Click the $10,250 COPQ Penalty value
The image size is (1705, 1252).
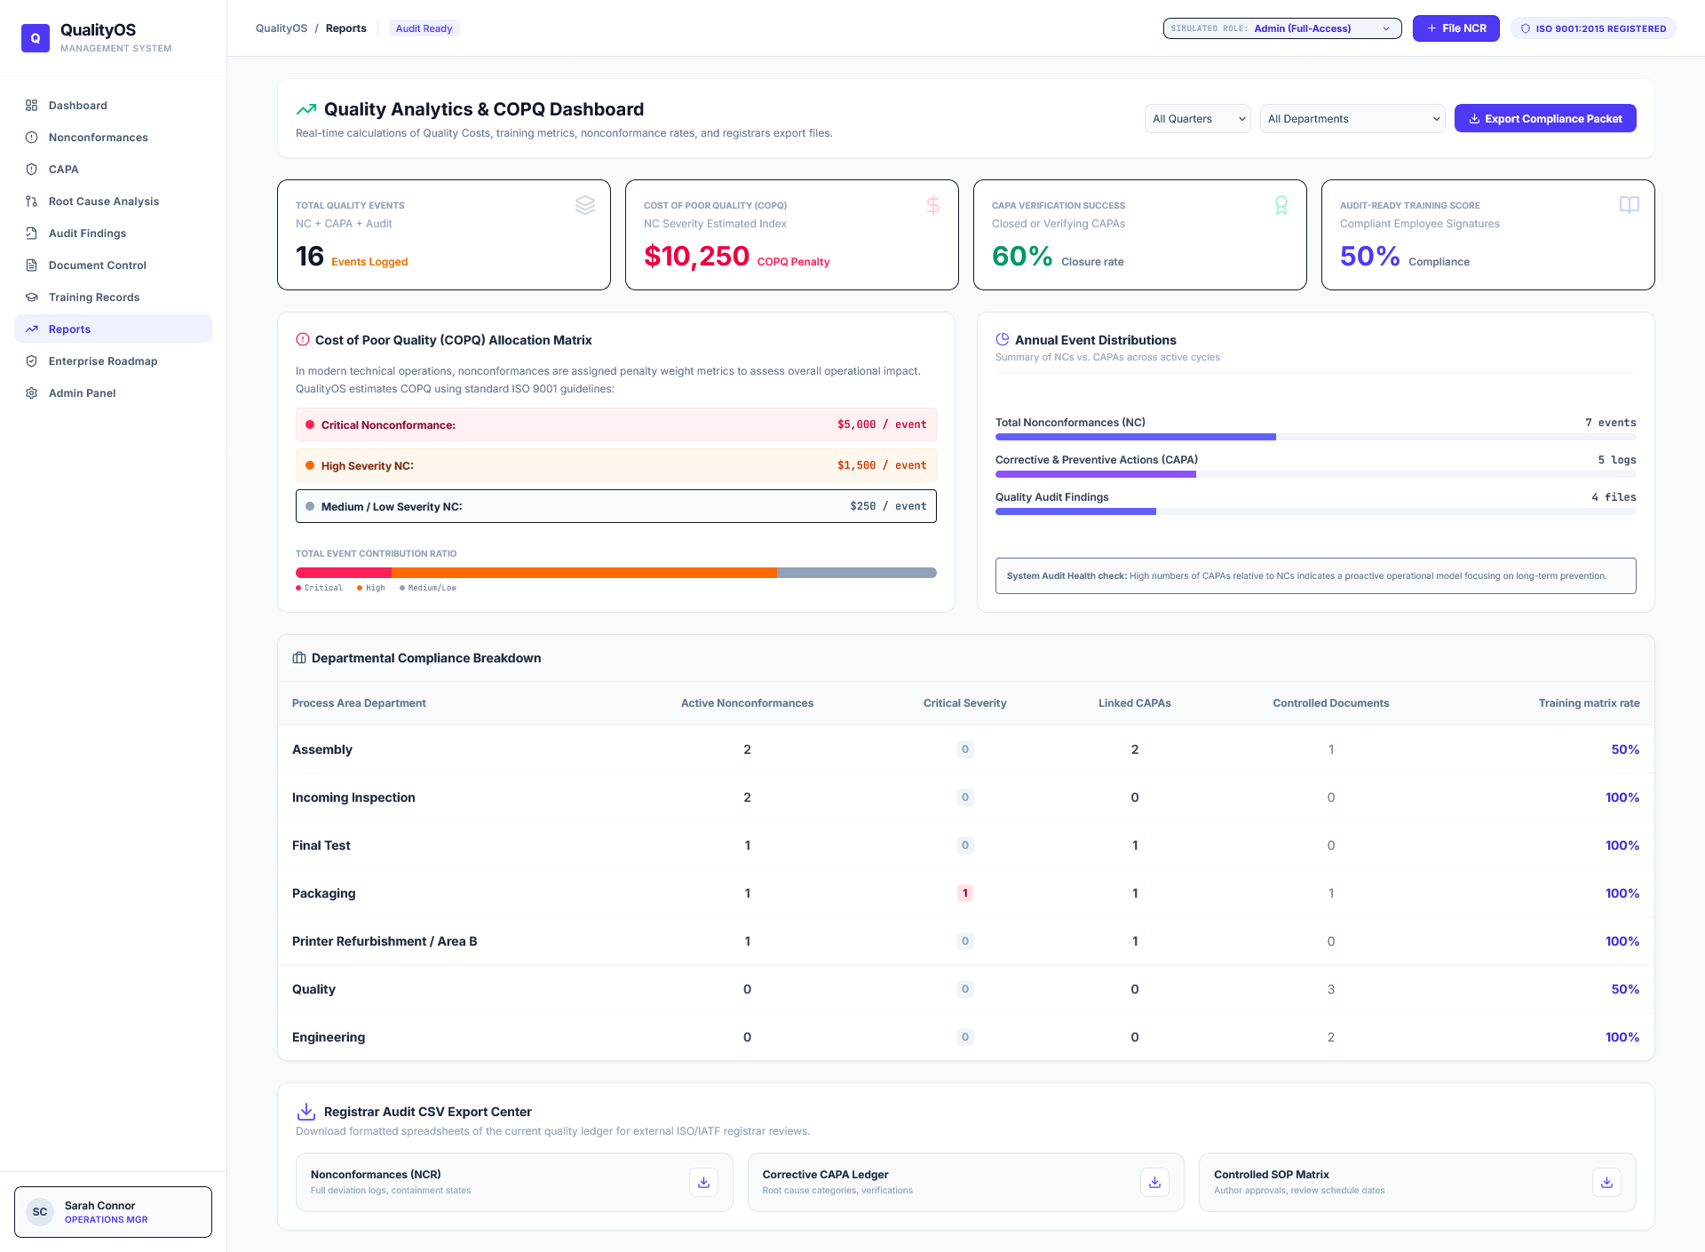coord(697,257)
